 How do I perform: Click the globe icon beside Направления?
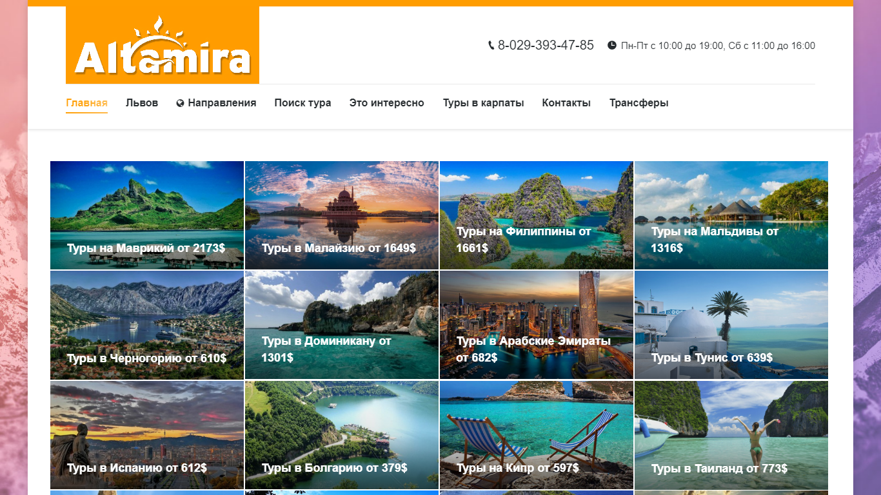(x=181, y=103)
